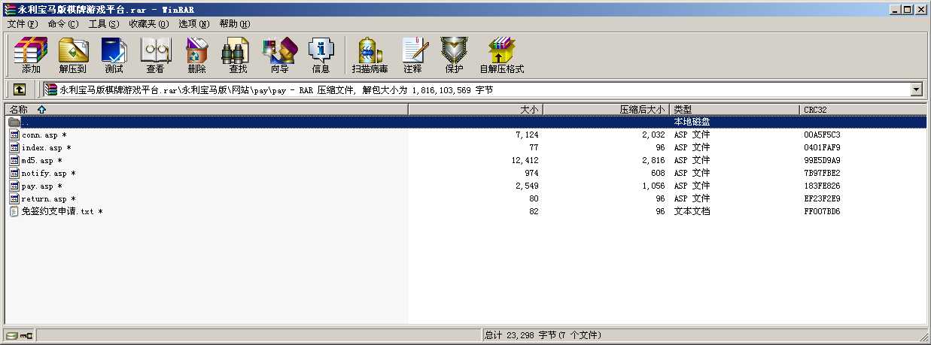Click the return.asp file icon

coord(14,198)
